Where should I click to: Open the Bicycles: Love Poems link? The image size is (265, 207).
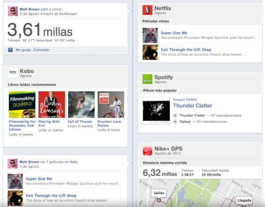[109, 124]
